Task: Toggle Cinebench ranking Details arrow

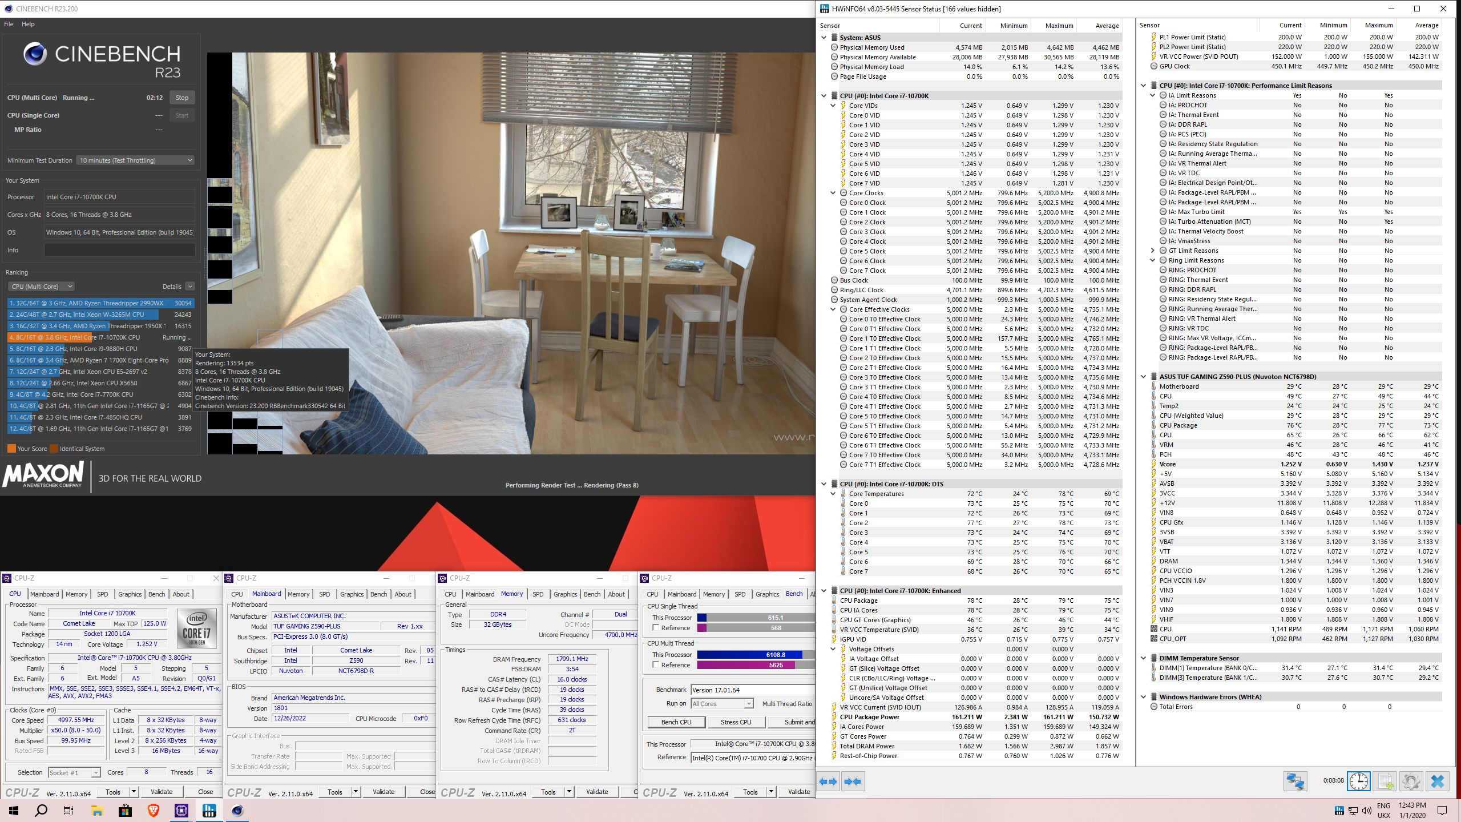Action: tap(190, 287)
